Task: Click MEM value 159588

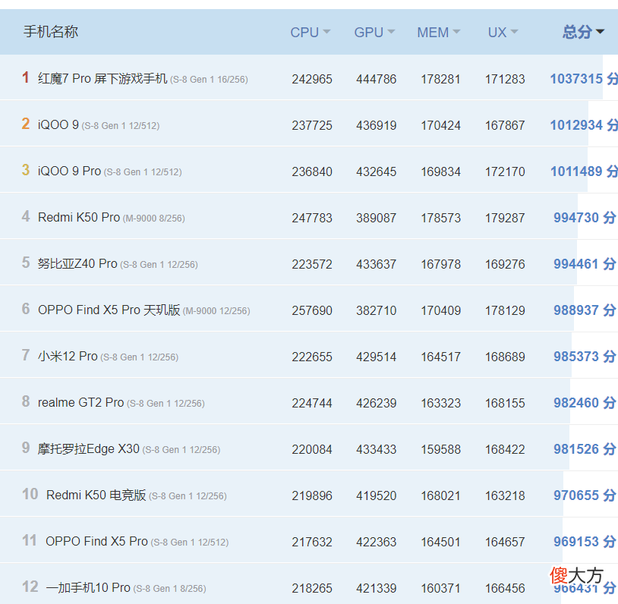Action: [440, 449]
